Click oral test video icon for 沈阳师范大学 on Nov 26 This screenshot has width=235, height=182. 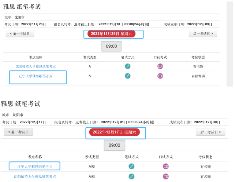160,66
